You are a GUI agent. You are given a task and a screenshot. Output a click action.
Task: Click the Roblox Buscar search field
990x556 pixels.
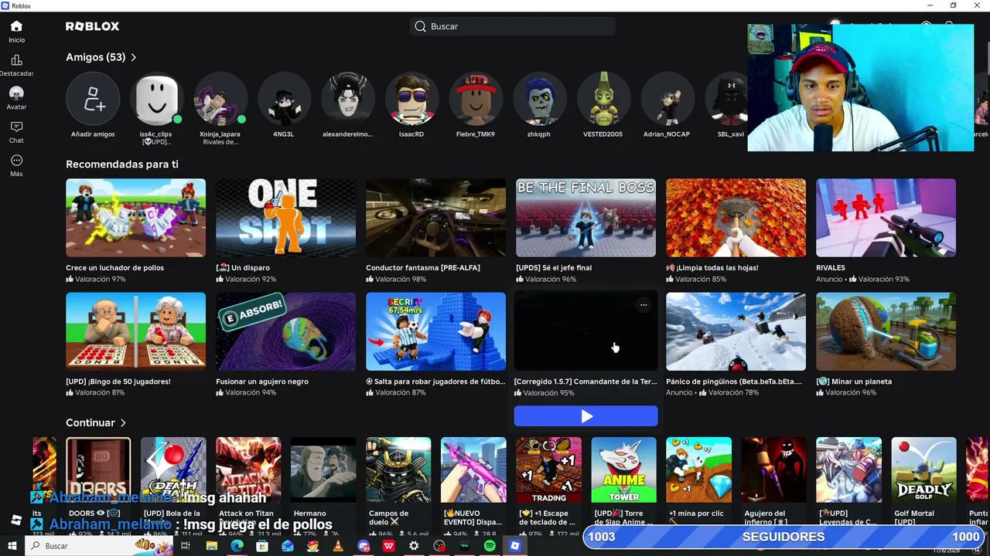point(512,26)
